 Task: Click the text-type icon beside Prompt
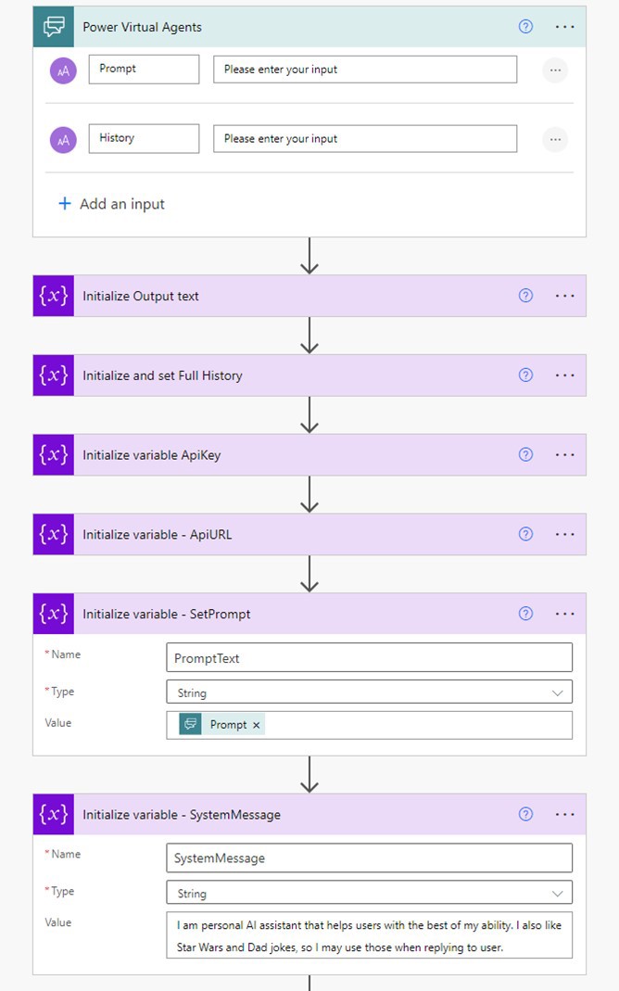click(63, 70)
